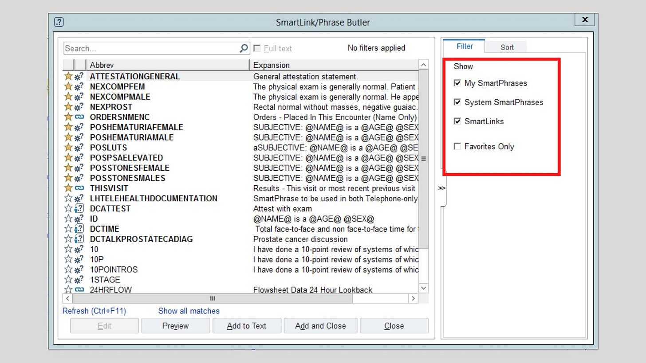Click into the Search input field
Screen dimensions: 646x363
click(151, 48)
